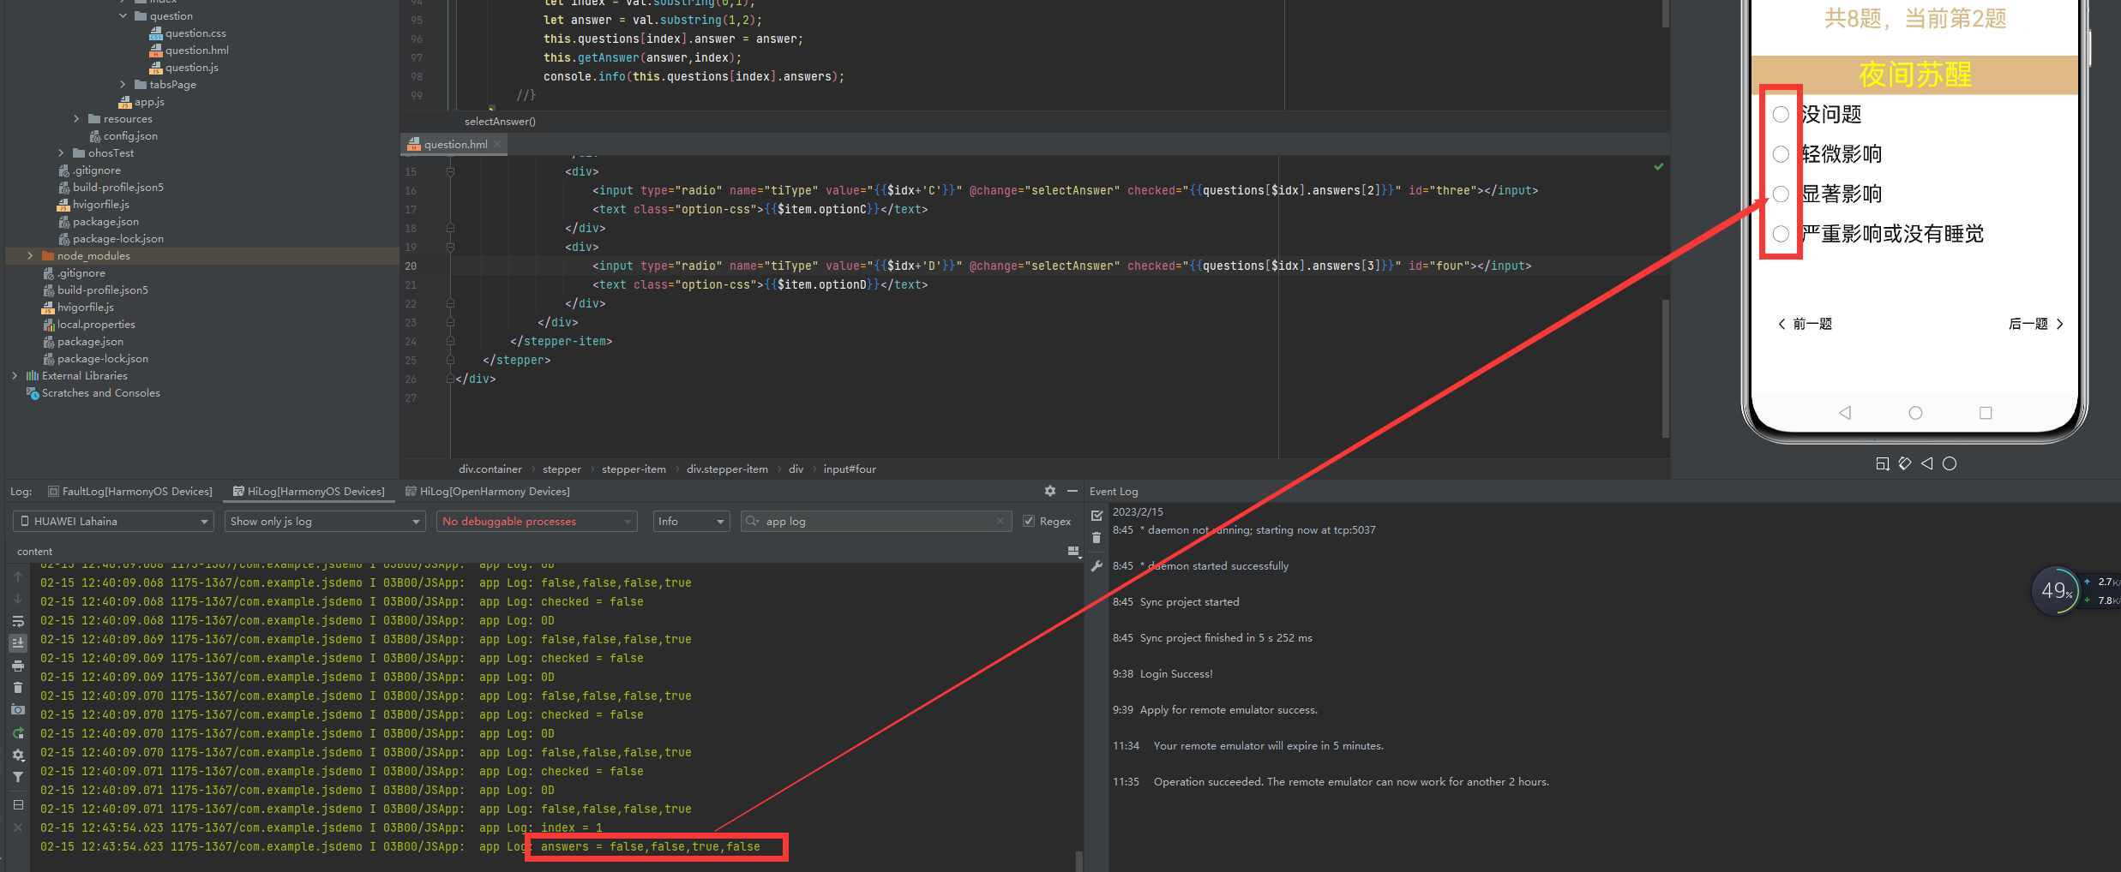Open app.js file in project tree
Screen dimensions: 2121x872
(141, 102)
